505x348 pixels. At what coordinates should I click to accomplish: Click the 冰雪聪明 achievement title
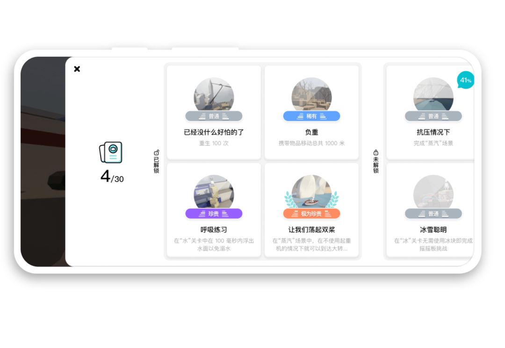pos(433,230)
